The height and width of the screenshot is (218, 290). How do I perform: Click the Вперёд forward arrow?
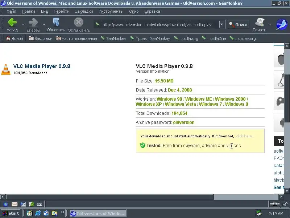point(33,25)
